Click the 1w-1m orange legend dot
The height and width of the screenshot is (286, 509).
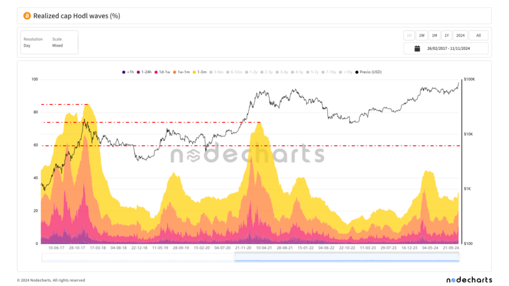(174, 71)
